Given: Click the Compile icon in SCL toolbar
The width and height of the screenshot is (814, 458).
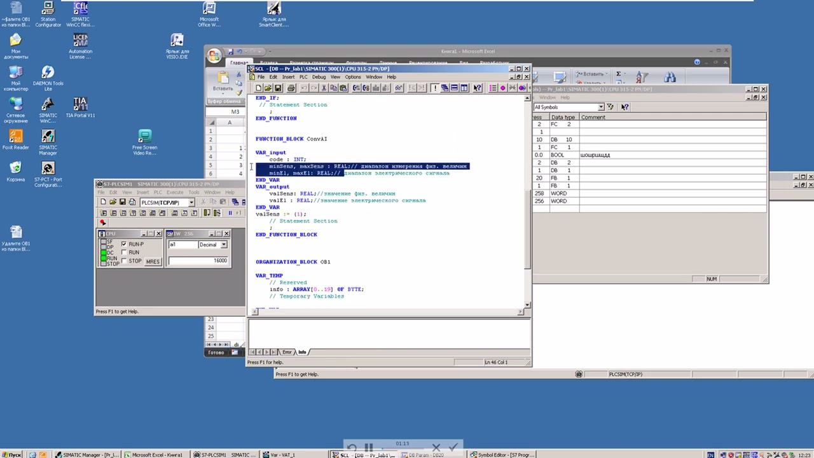Looking at the screenshot, I should [x=357, y=88].
